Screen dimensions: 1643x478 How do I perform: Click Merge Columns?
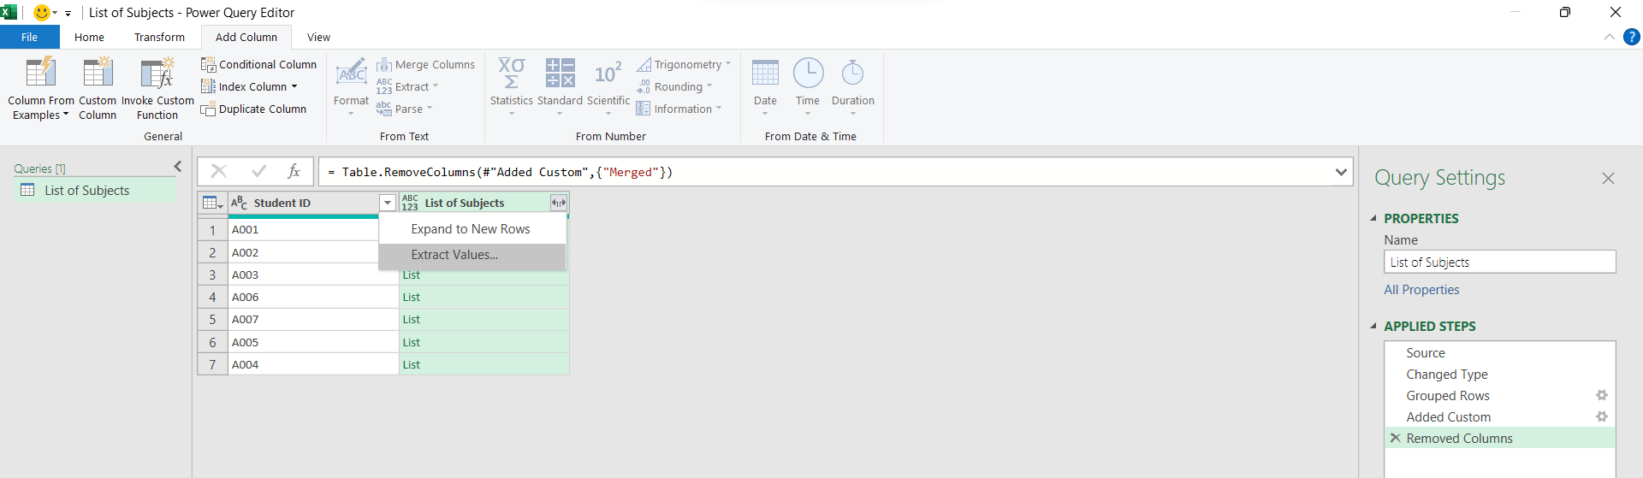(x=425, y=64)
